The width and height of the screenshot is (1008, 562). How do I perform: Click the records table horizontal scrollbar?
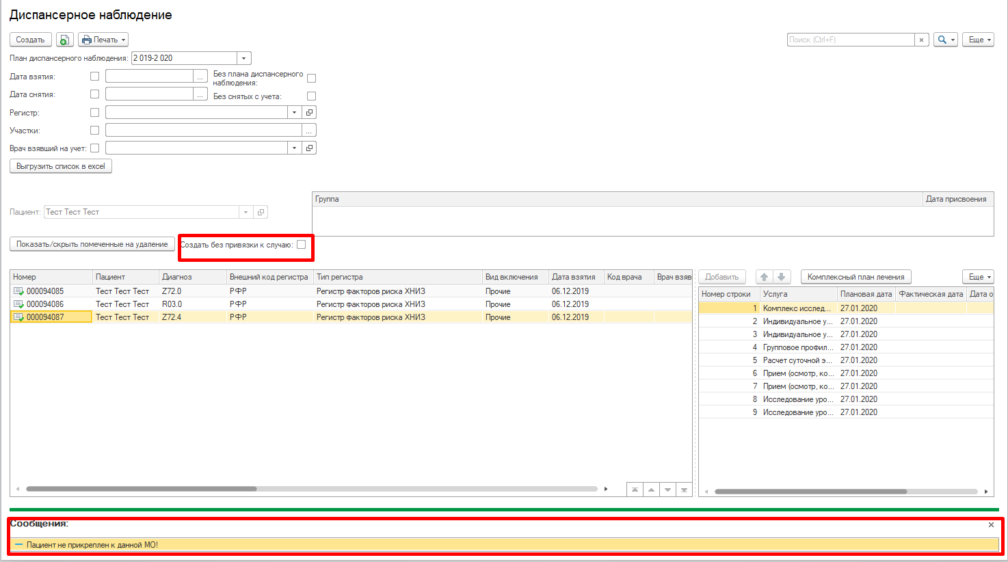pos(141,489)
